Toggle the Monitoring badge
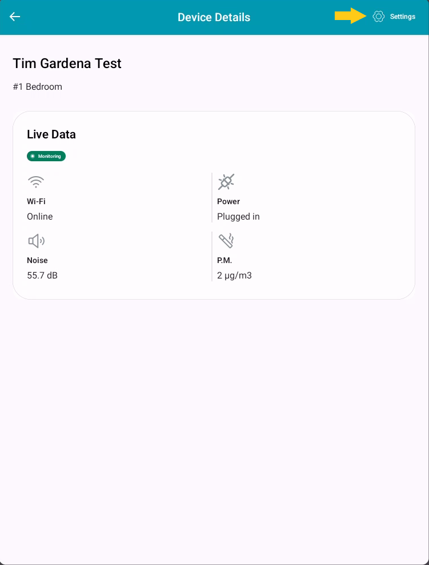Image resolution: width=429 pixels, height=565 pixels. 46,156
